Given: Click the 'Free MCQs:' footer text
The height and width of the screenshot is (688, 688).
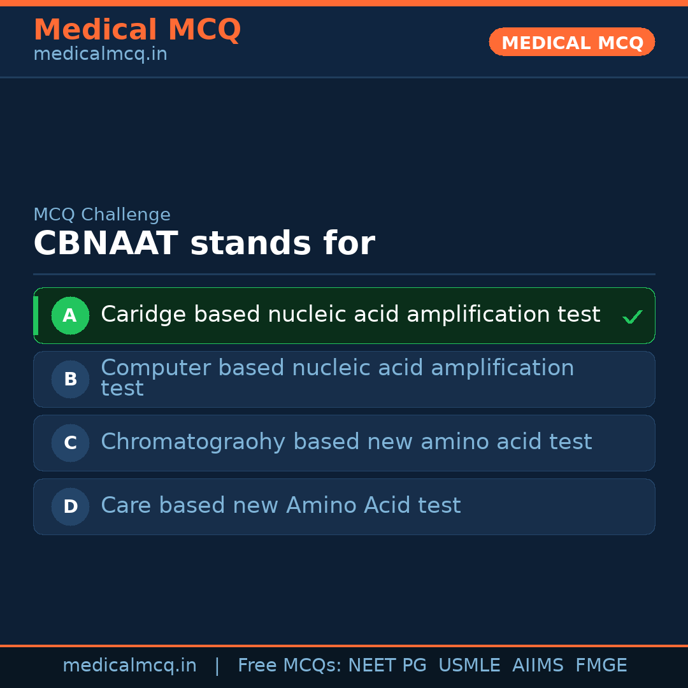Looking at the screenshot, I should click(290, 666).
